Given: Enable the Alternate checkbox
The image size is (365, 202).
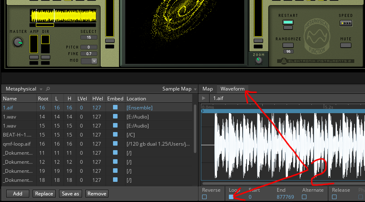Looking at the screenshot, I should pyautogui.click(x=304, y=197).
